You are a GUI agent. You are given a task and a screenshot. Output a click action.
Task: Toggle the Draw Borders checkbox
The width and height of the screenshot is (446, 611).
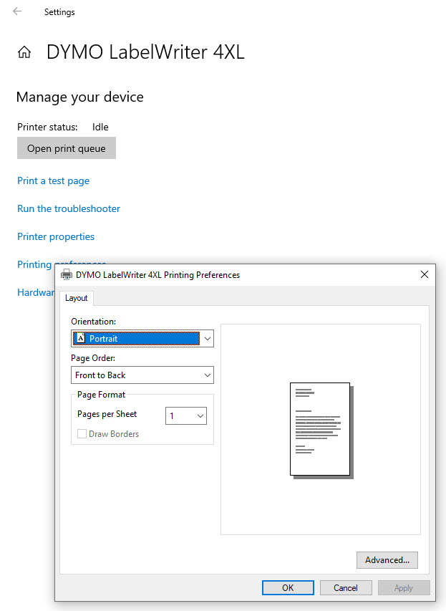click(82, 433)
